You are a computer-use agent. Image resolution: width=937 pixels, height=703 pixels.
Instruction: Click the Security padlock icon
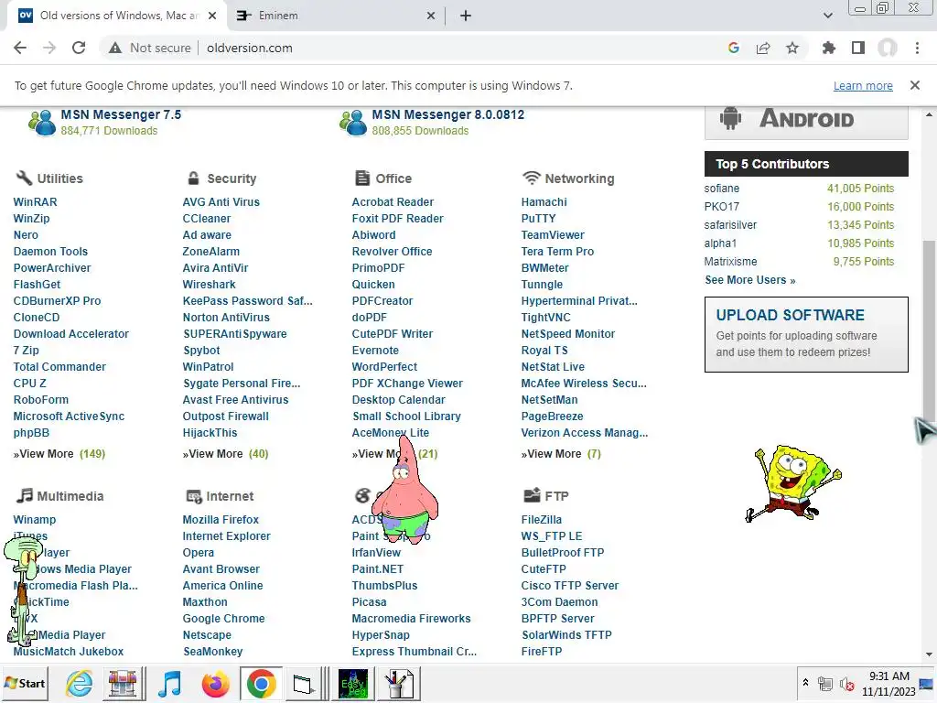point(193,178)
